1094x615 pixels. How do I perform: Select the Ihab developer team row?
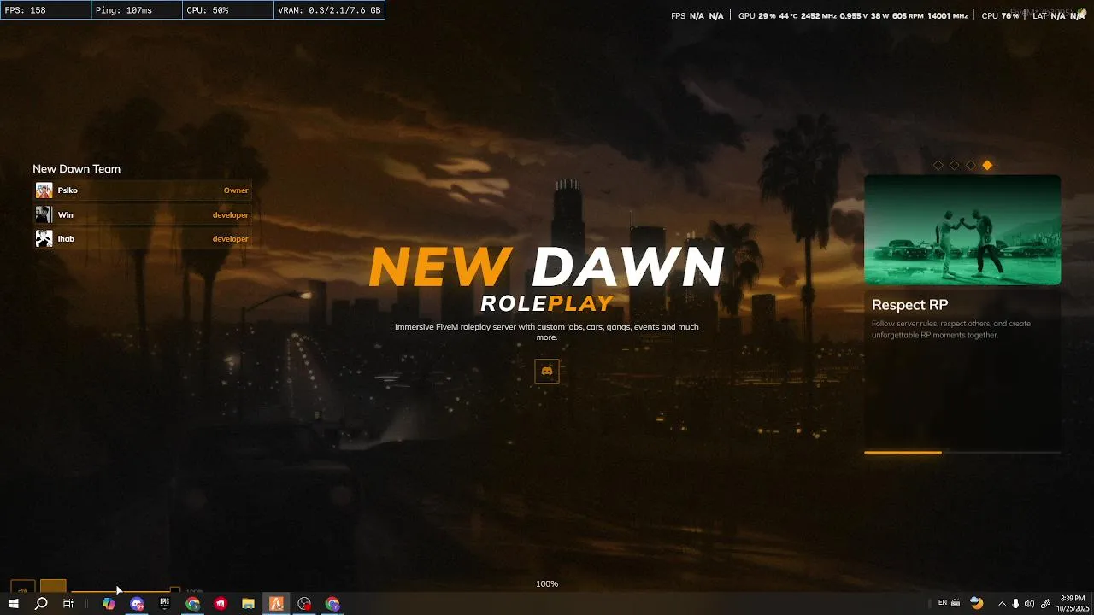click(142, 238)
